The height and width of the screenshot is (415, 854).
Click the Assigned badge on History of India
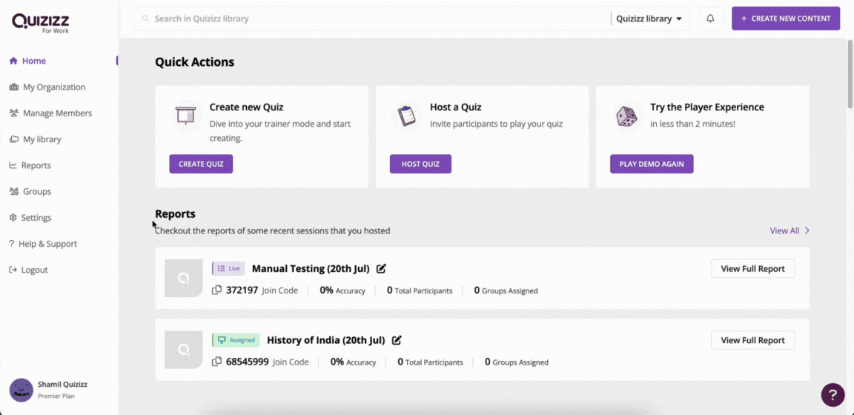tap(236, 340)
